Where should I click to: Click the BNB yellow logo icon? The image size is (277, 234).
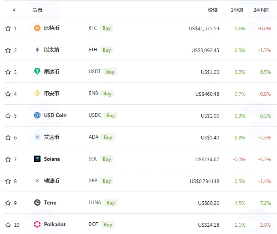tap(37, 93)
